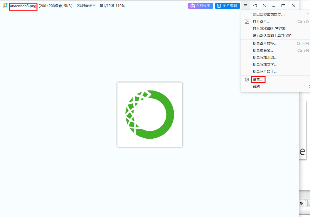Open the skin (shirt) icon
Screen dimensions: 310x217
coord(255,6)
